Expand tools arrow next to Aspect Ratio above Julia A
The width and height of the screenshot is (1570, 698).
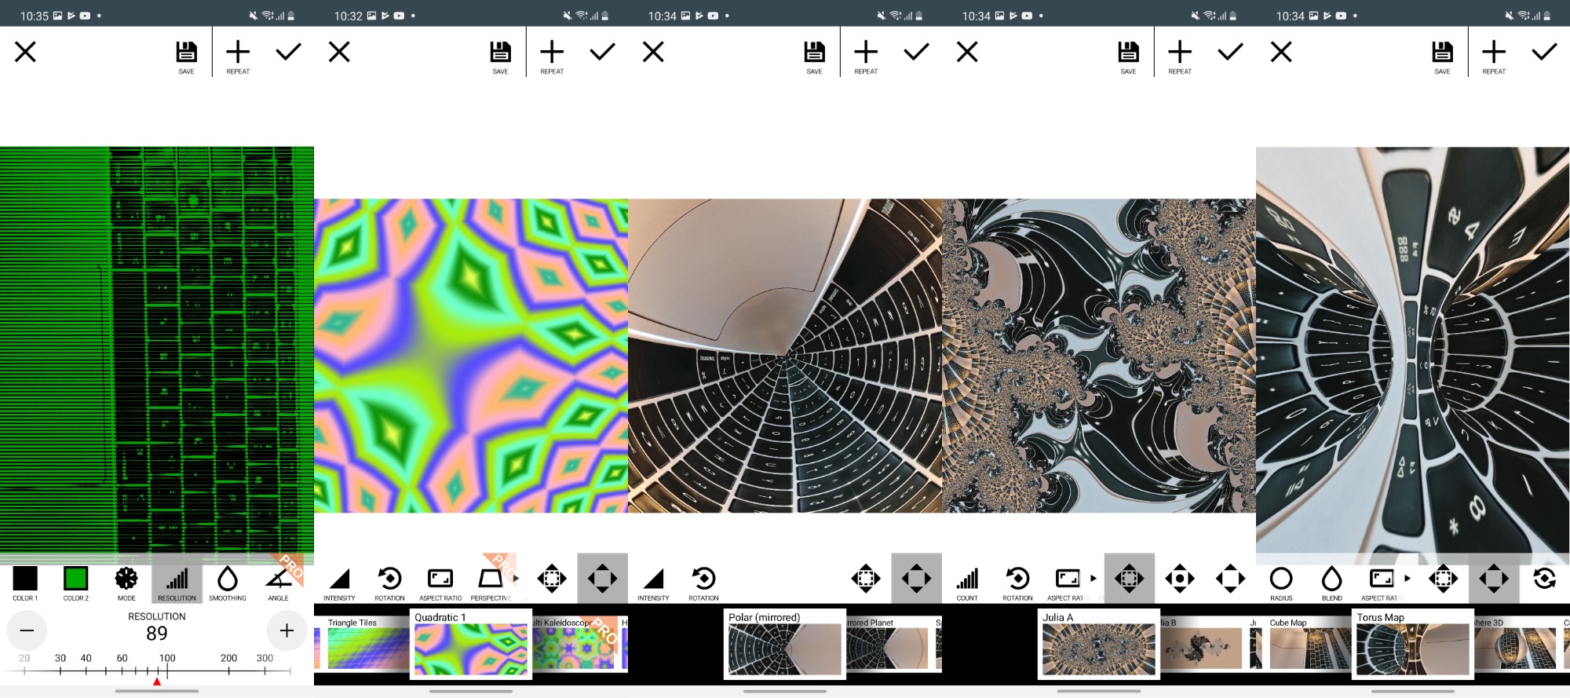click(1094, 579)
